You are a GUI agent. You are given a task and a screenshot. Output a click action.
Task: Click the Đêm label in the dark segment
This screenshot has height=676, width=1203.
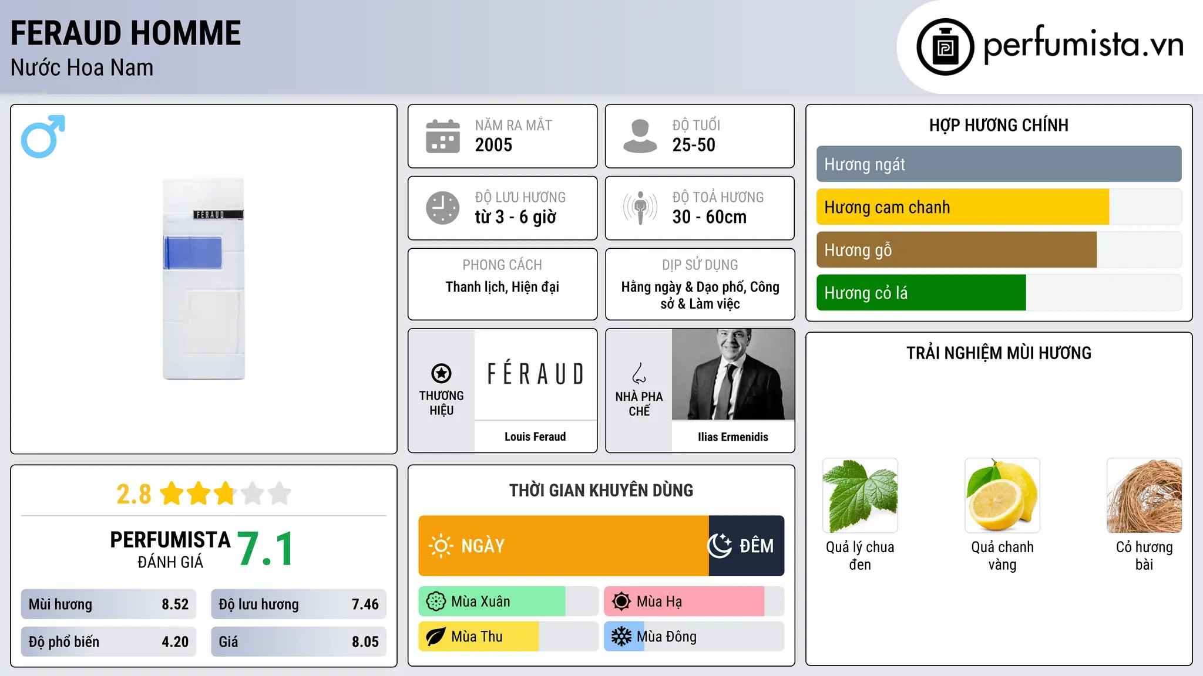(757, 546)
